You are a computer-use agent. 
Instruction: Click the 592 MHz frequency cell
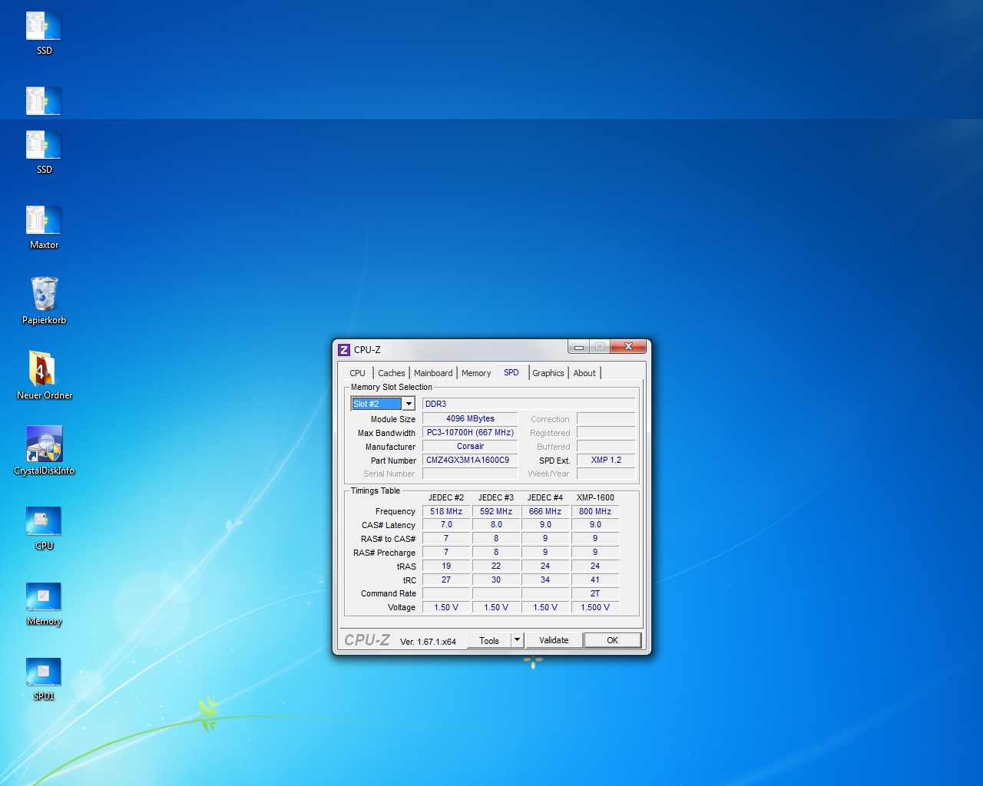496,511
